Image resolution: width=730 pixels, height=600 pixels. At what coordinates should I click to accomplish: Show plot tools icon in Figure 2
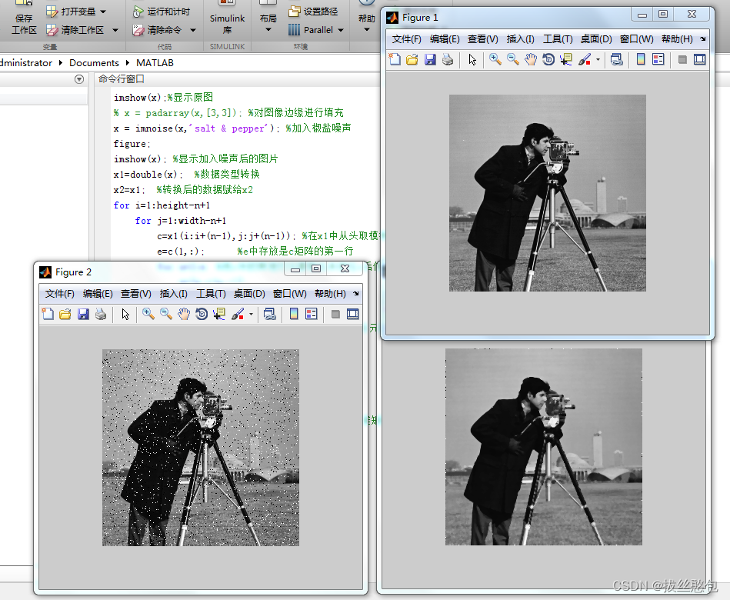[x=353, y=314]
